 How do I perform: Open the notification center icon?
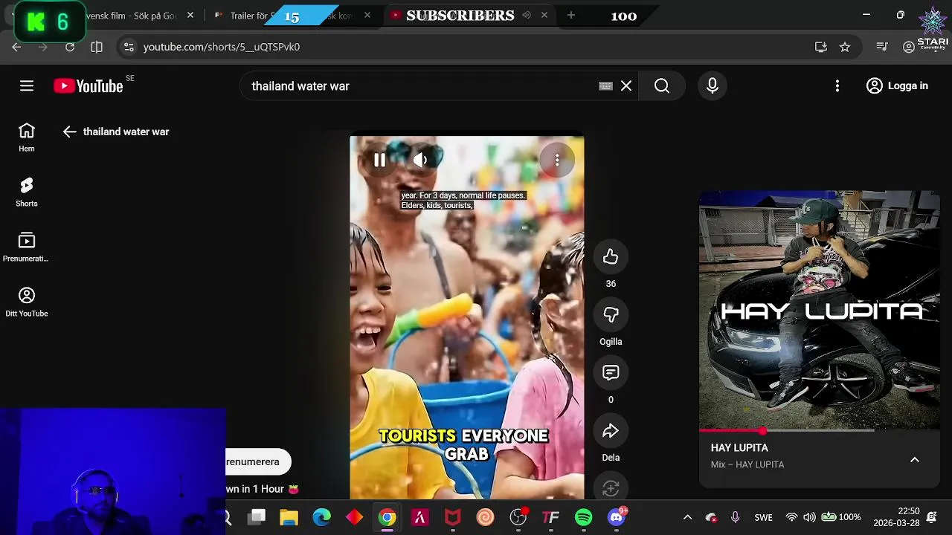(932, 517)
